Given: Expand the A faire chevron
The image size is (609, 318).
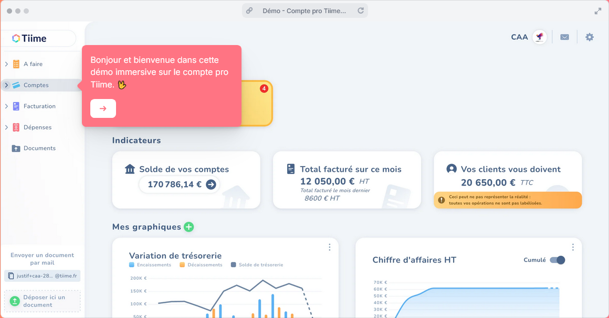Looking at the screenshot, I should [x=6, y=64].
